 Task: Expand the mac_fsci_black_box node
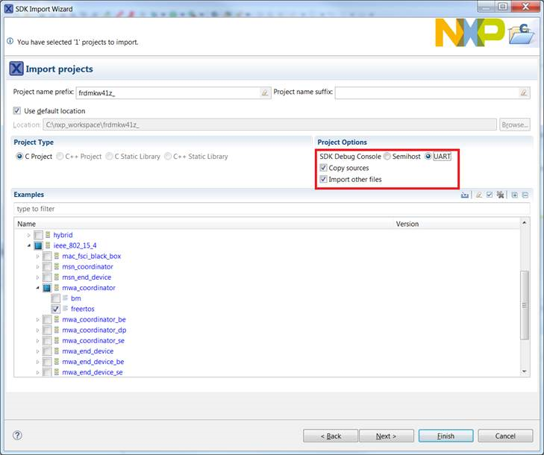[37, 257]
